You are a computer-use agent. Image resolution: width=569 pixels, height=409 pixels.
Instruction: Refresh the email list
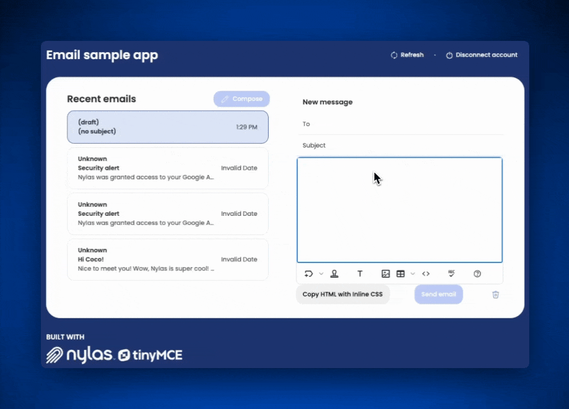[407, 55]
